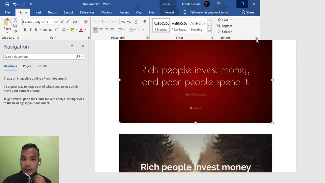The height and width of the screenshot is (183, 325).
Task: Click the navigation search magnifier icon
Action: pos(78,56)
